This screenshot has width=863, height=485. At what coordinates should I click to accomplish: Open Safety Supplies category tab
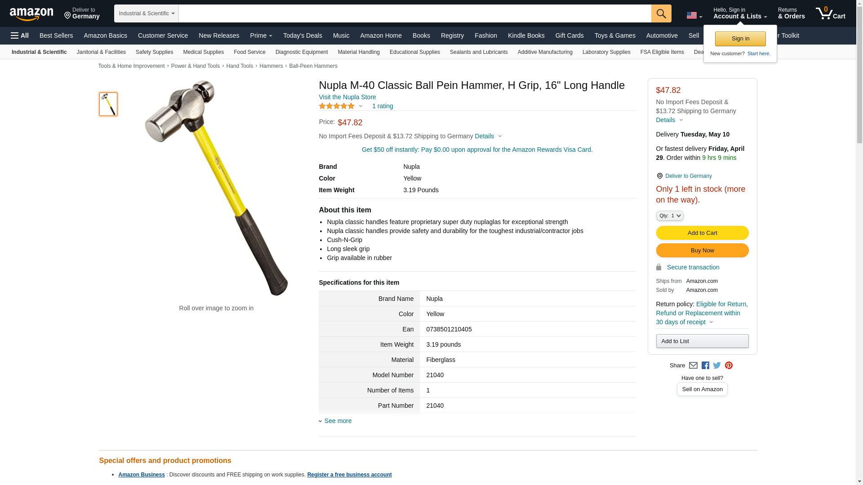154,52
